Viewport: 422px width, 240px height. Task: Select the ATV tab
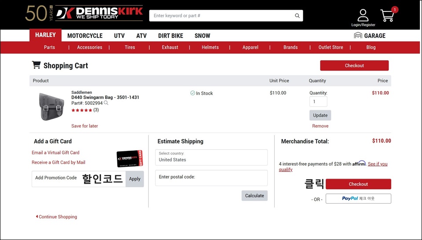point(141,36)
